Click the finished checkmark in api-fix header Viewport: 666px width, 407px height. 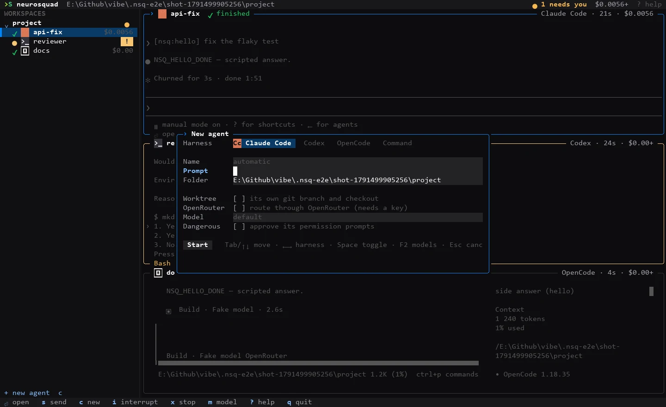[210, 15]
